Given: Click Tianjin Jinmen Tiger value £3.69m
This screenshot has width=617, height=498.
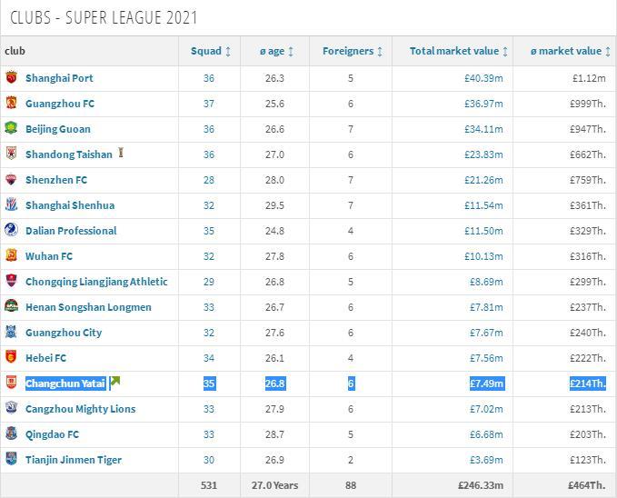Looking at the screenshot, I should pyautogui.click(x=486, y=460).
